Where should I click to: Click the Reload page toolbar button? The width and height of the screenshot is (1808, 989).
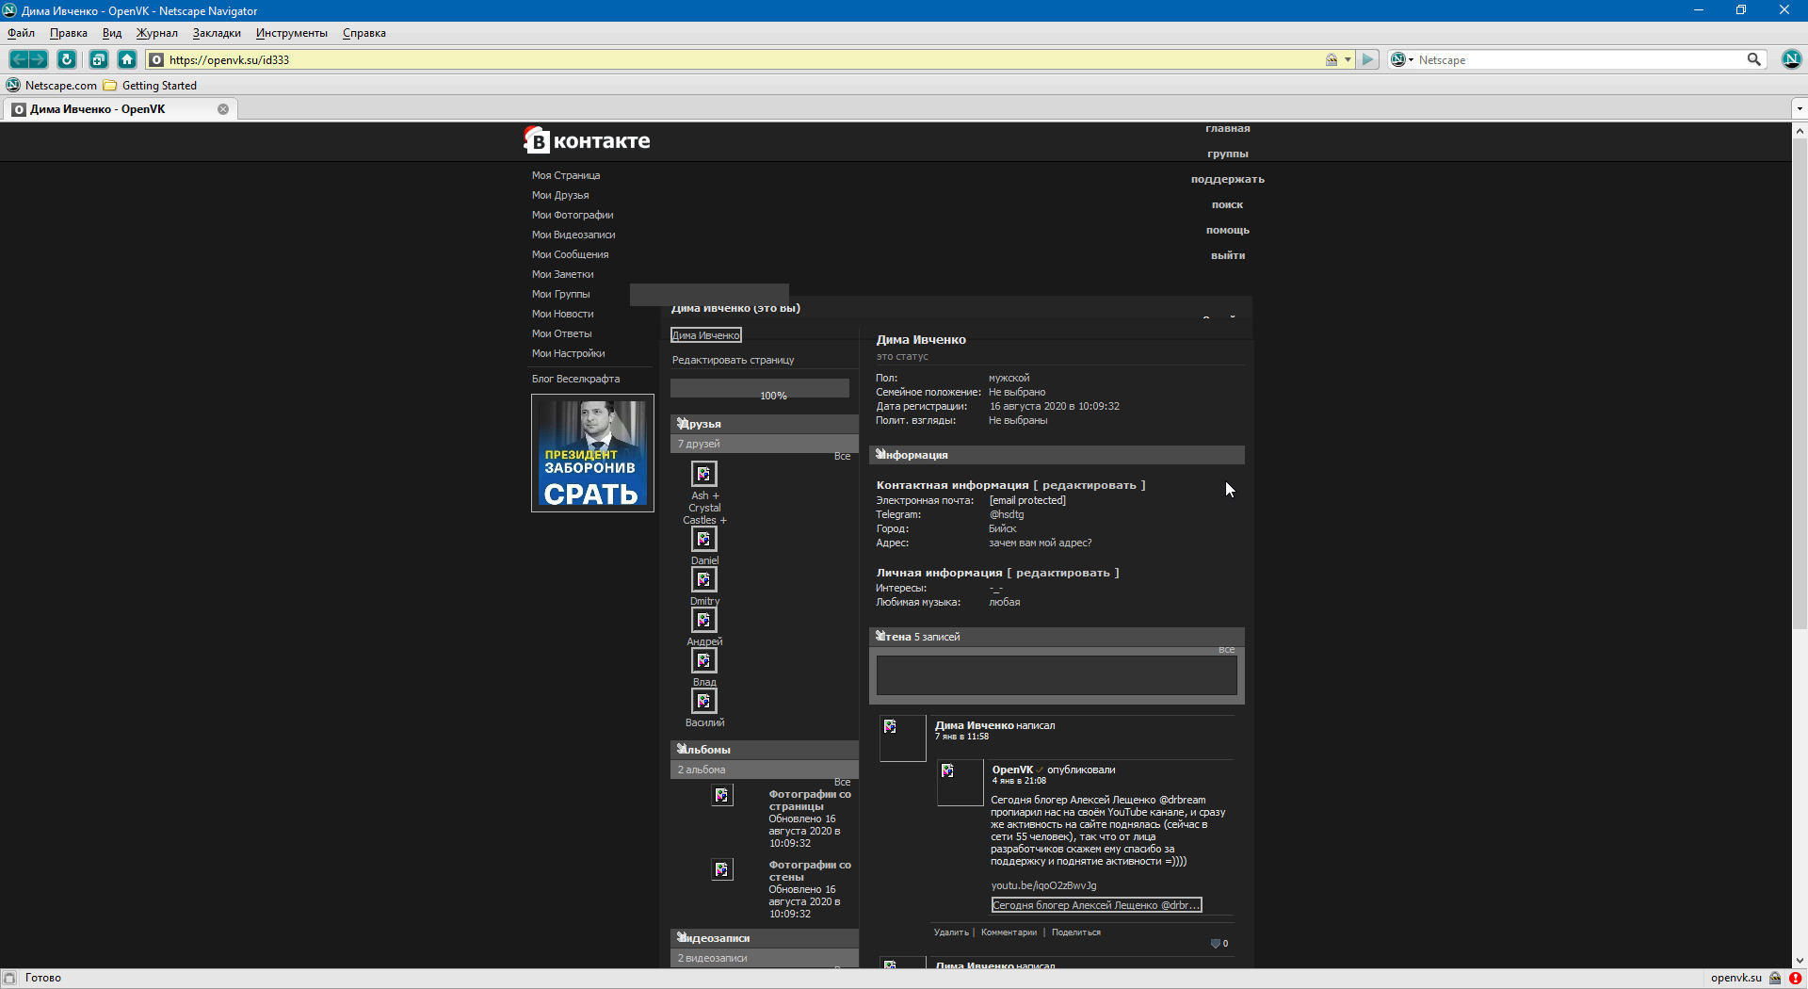coord(66,59)
